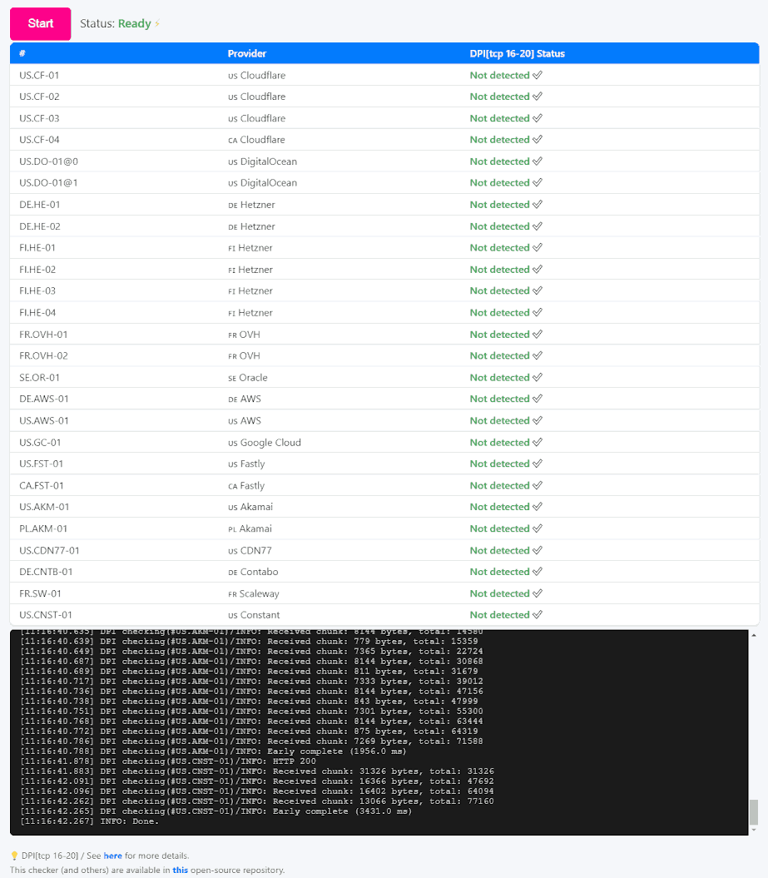Viewport: 768px width, 878px height.
Task: Click the 'Not detected' text in CA.FST-01 row
Action: tap(499, 485)
